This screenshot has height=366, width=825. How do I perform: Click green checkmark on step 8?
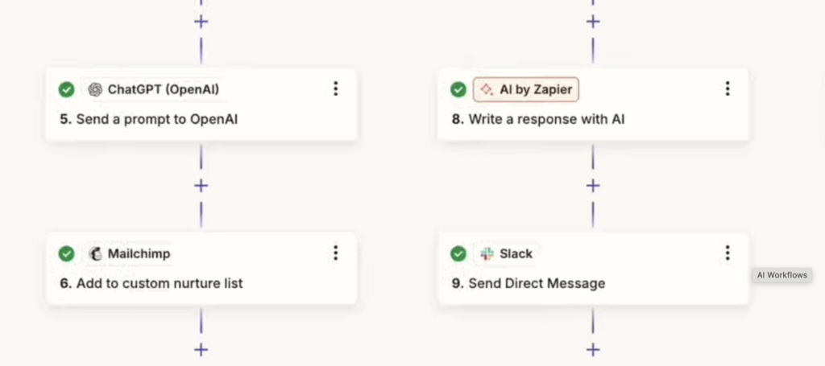(x=458, y=89)
